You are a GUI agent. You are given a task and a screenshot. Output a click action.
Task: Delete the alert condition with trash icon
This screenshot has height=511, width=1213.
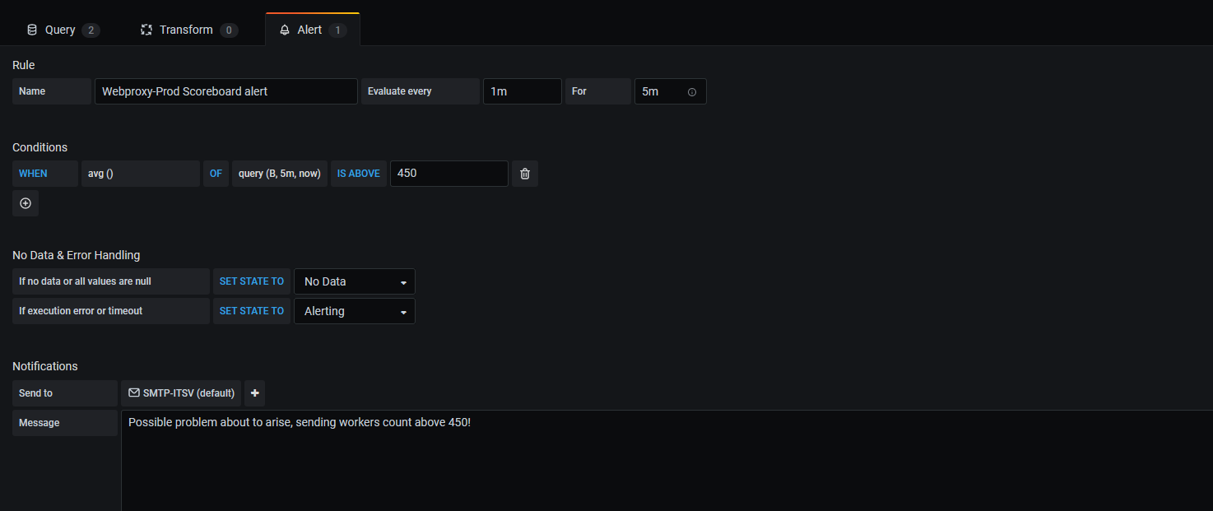pos(524,174)
